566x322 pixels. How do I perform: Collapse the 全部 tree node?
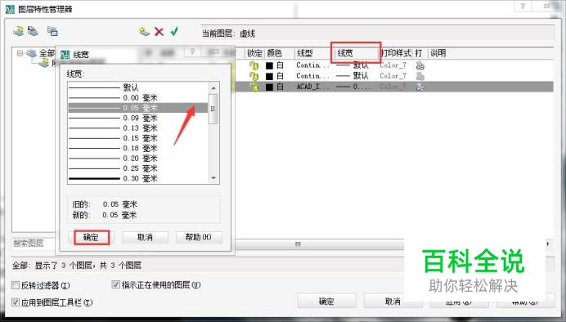tap(20, 53)
